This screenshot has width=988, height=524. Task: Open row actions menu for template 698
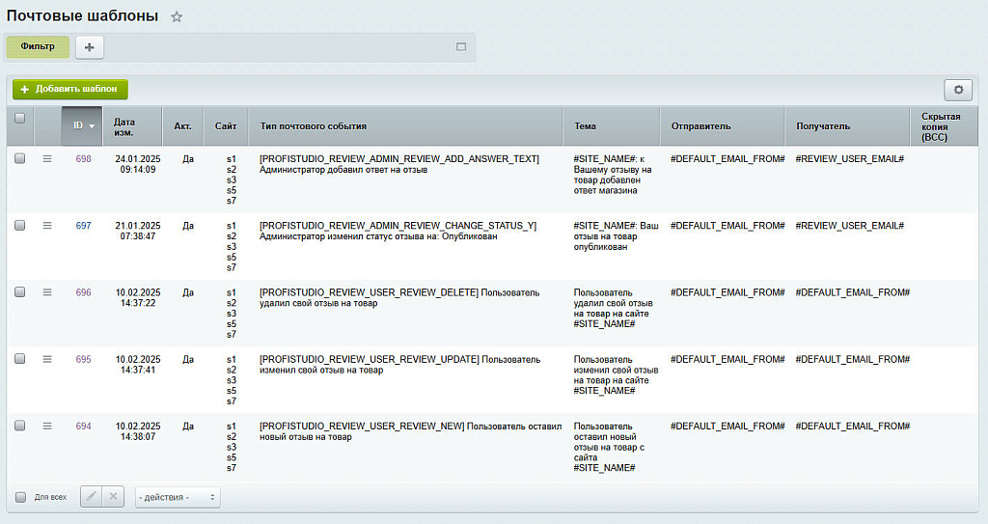[47, 159]
